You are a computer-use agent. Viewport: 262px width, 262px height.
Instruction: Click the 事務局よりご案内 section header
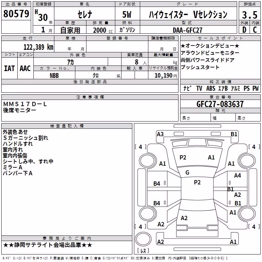point(67,238)
